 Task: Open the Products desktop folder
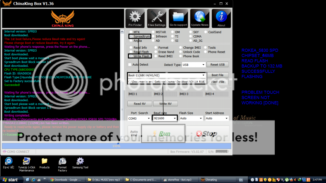pos(44,163)
